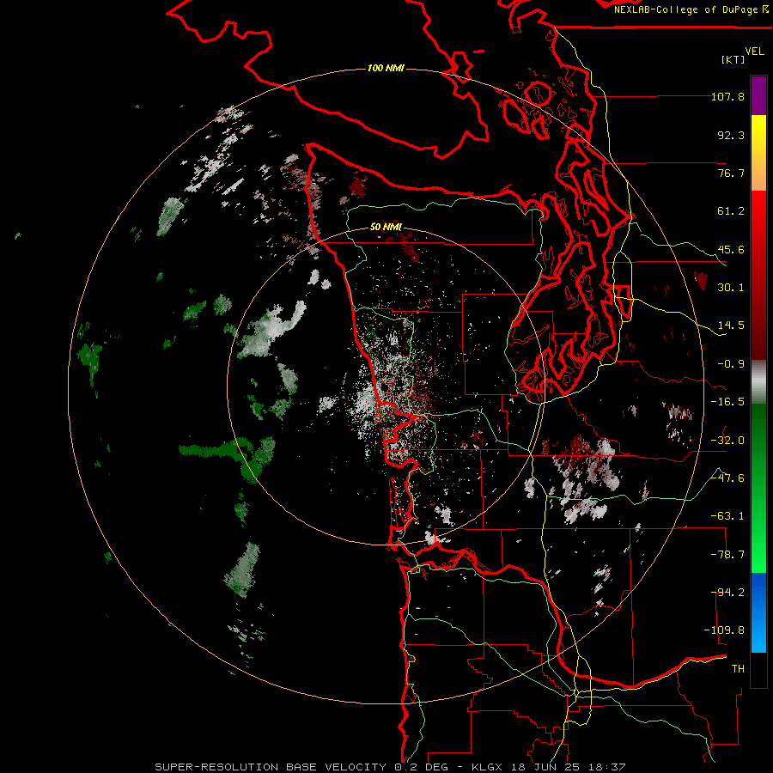Select the -78.7 scale value
Viewport: 773px width, 773px height.
727,555
